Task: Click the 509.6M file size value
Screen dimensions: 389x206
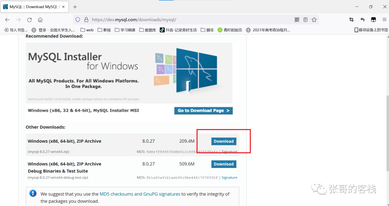Action: coord(187,164)
